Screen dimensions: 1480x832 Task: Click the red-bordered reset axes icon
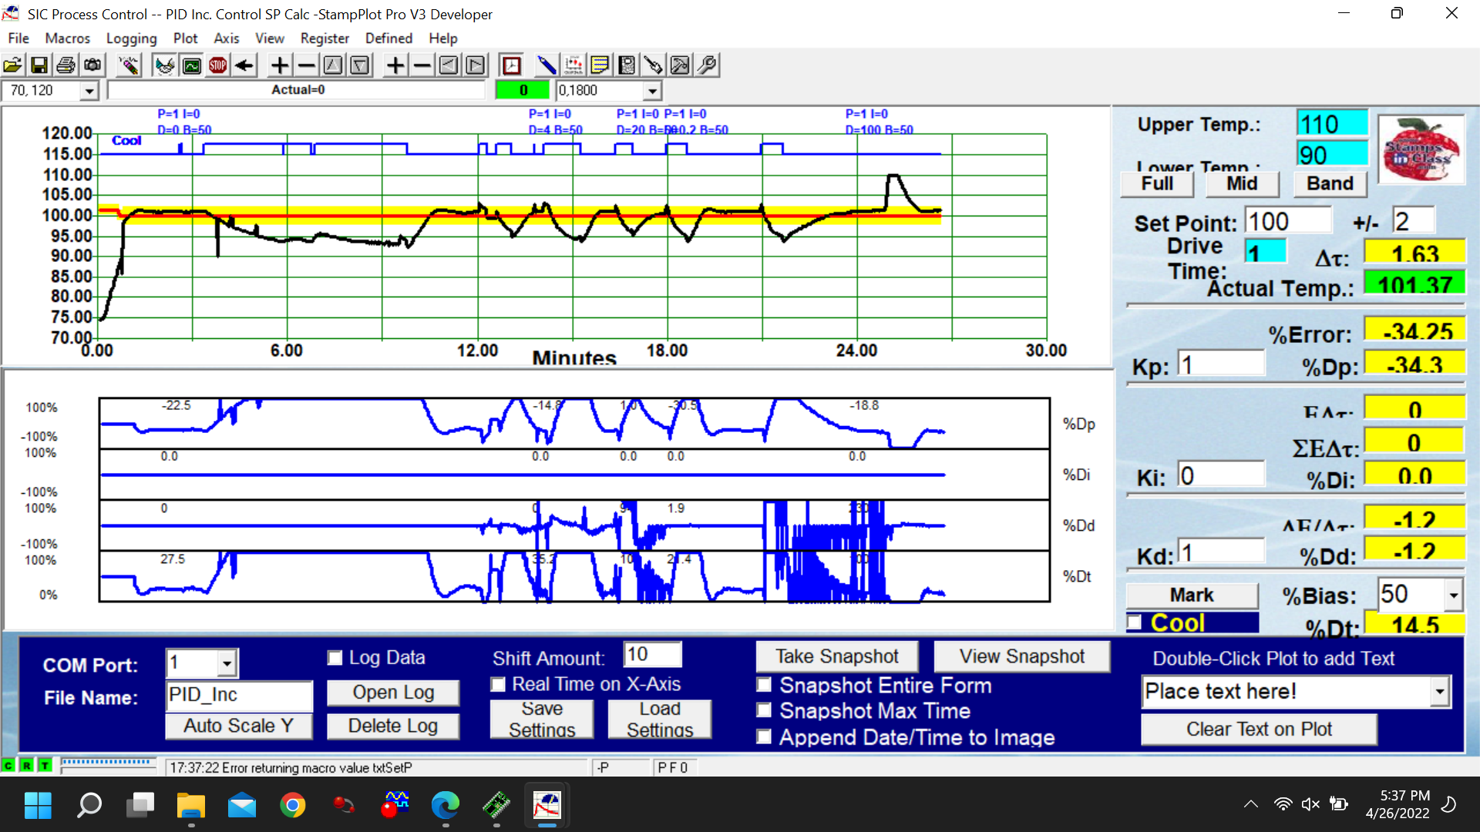(x=511, y=65)
